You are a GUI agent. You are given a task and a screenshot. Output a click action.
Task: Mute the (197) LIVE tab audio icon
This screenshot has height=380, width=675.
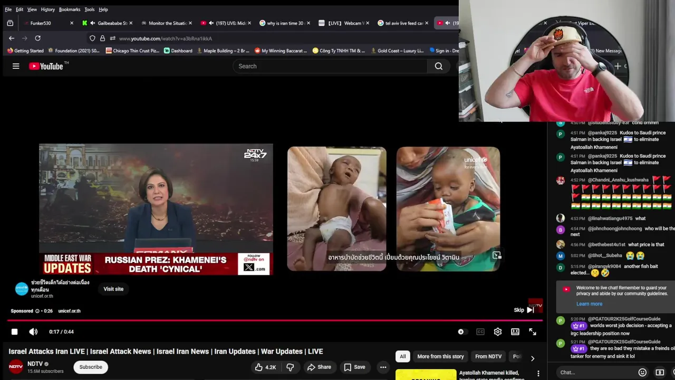click(211, 23)
